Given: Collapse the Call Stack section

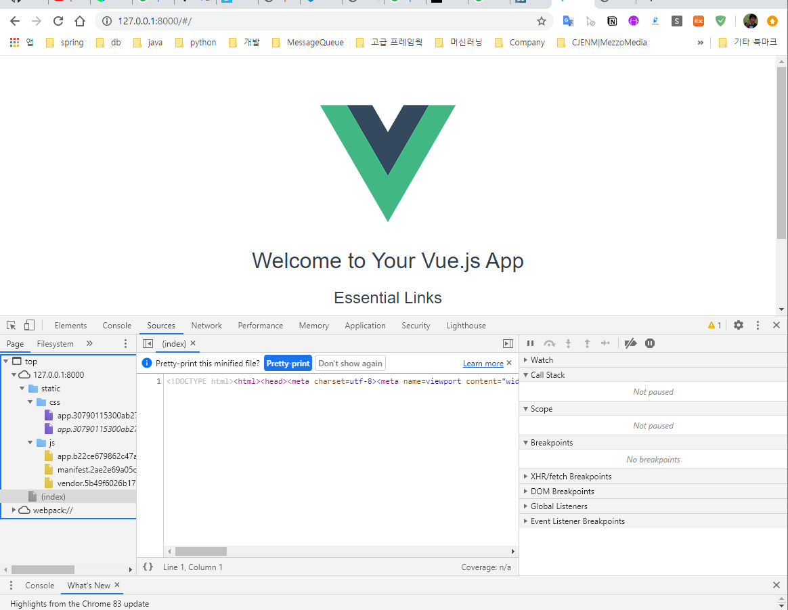Looking at the screenshot, I should pyautogui.click(x=525, y=375).
